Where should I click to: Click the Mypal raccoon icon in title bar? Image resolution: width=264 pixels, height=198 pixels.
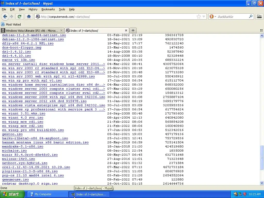click(x=3, y=3)
